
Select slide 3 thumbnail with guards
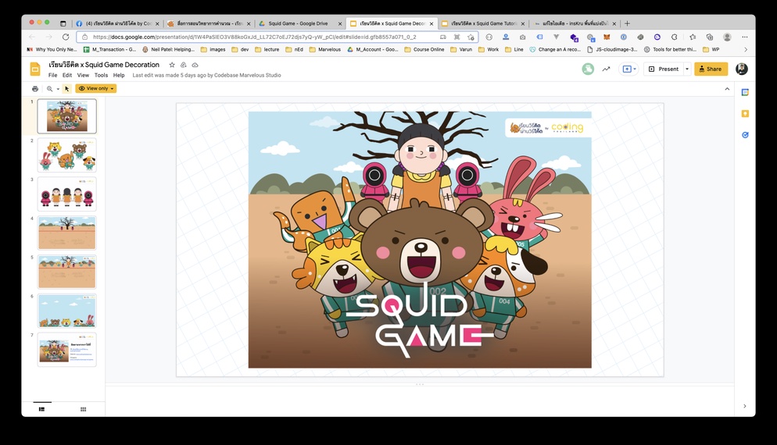(x=67, y=194)
